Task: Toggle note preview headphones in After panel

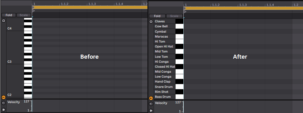Action: coord(151,22)
